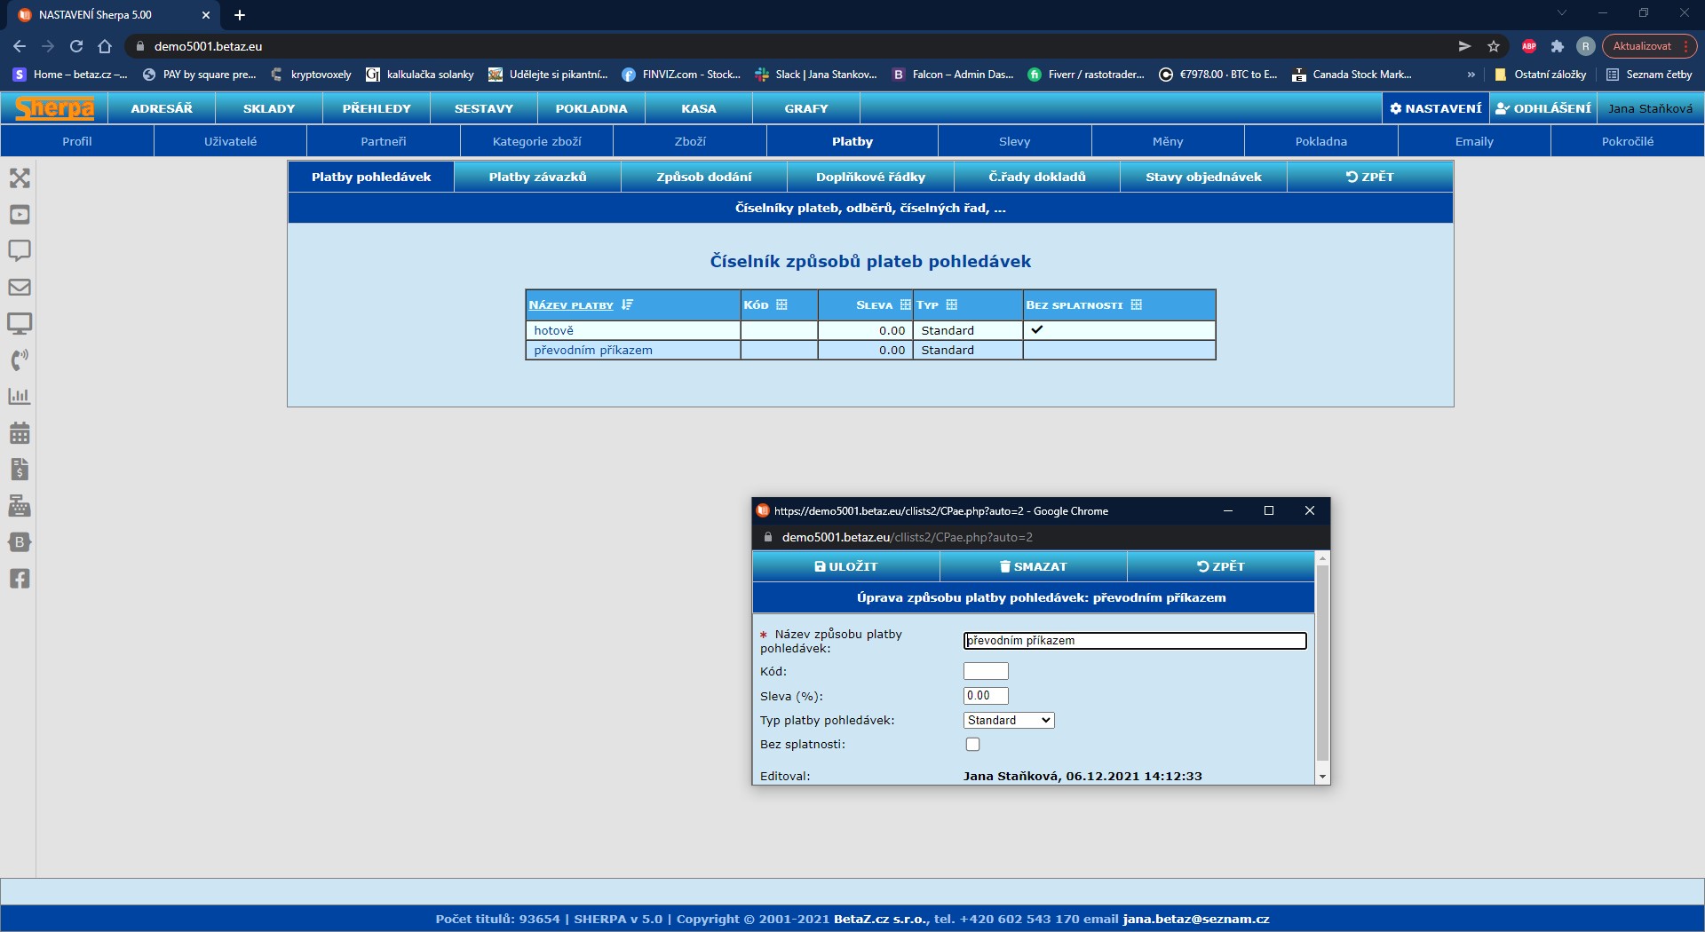
Task: Click the SMAZAT delete button
Action: pyautogui.click(x=1033, y=566)
